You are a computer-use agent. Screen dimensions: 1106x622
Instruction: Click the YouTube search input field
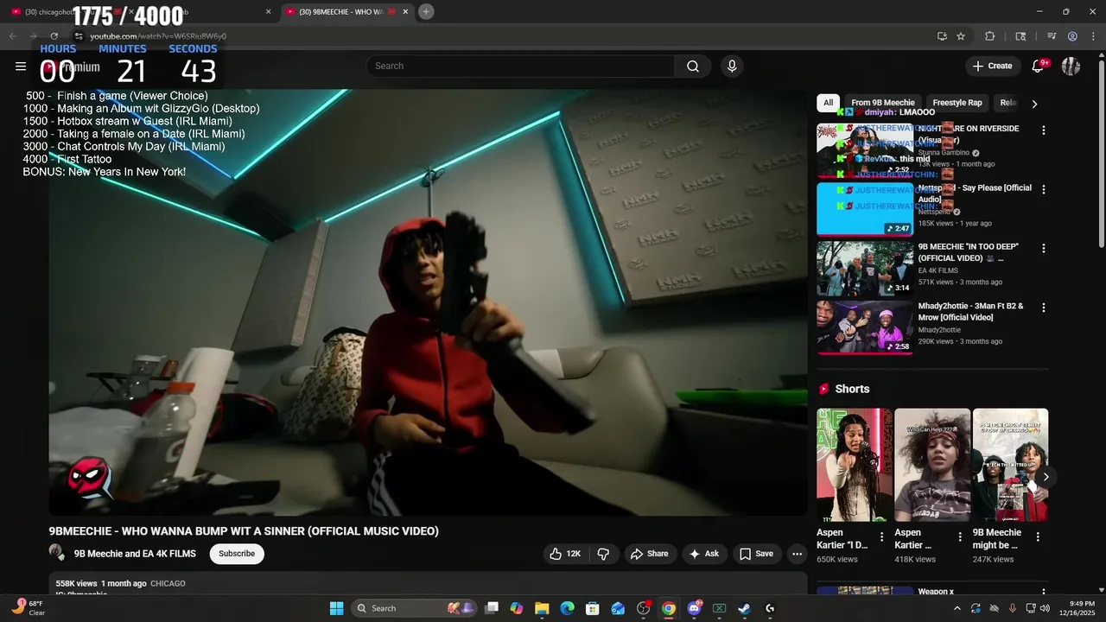tap(521, 67)
